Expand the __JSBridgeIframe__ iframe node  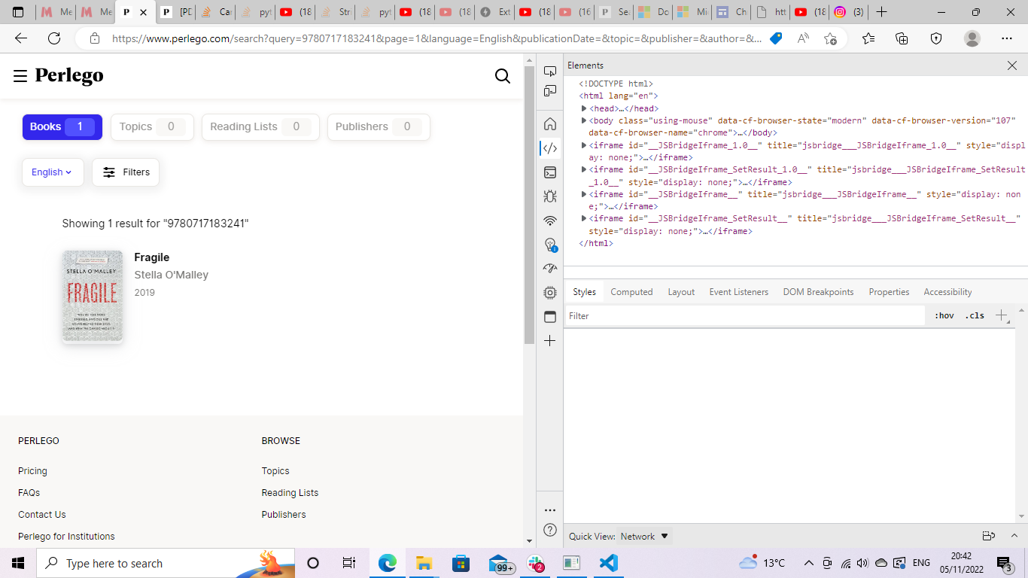(x=584, y=194)
